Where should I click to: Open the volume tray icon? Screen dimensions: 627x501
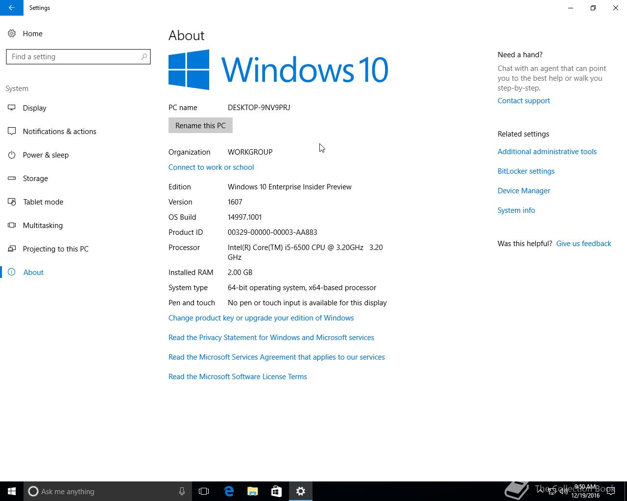564,491
